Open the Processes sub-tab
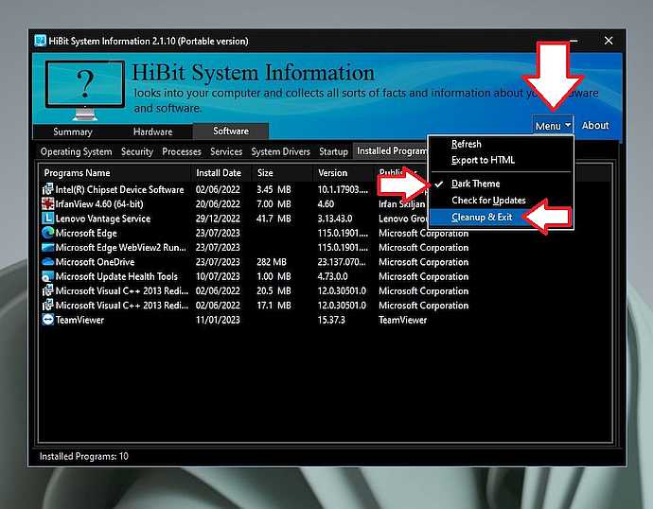This screenshot has width=653, height=509. (x=181, y=151)
